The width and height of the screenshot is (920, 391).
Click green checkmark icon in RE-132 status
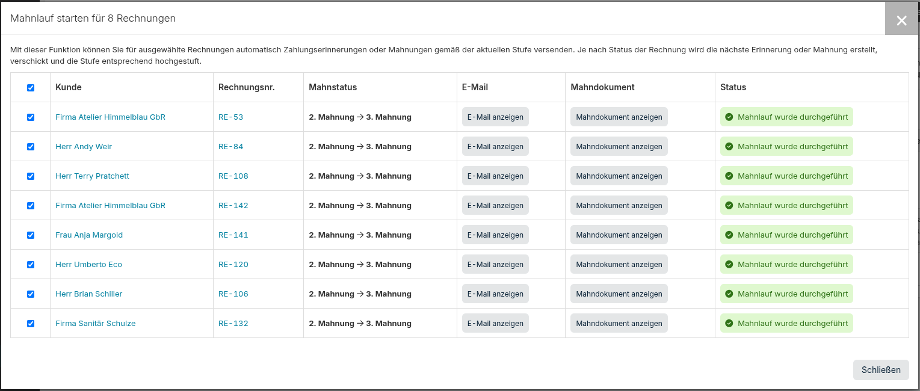point(729,324)
